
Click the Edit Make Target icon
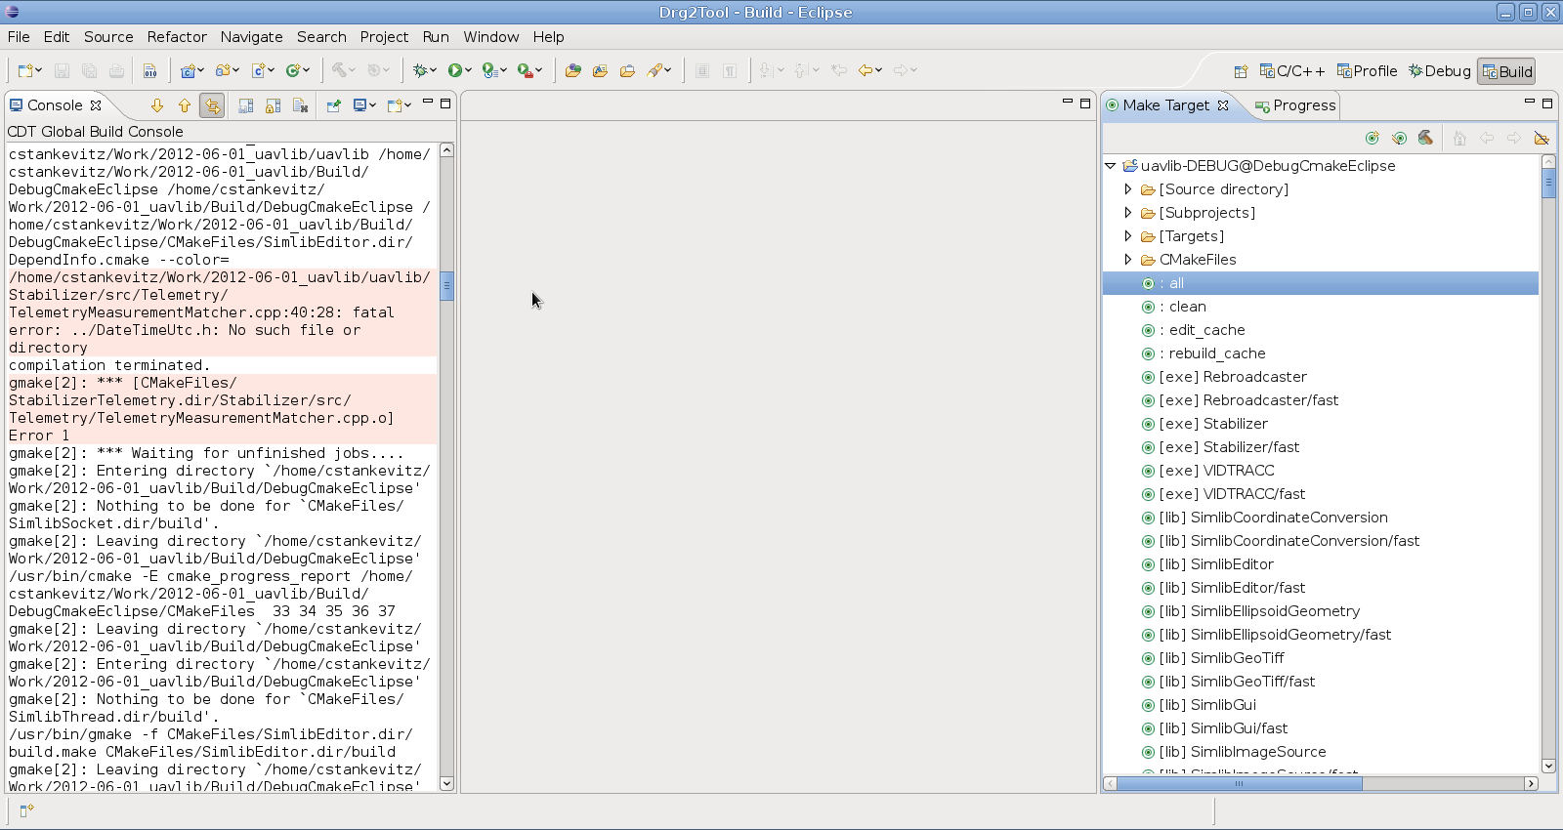1400,139
